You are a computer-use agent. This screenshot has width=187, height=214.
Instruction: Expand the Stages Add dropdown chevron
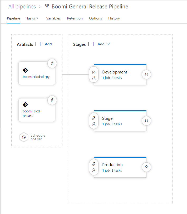coord(108,44)
